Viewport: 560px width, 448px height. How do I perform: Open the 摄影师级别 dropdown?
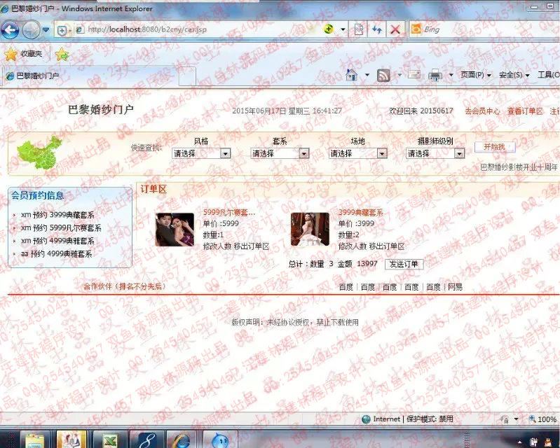(x=435, y=153)
